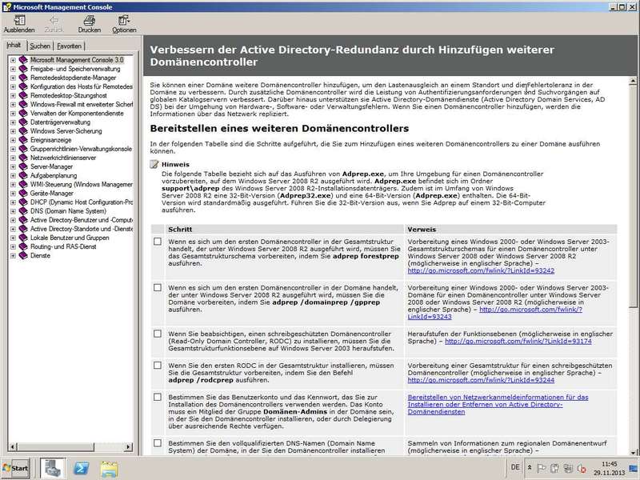The width and height of the screenshot is (640, 480).
Task: Switch to the Inhalt tab
Action: [14, 46]
